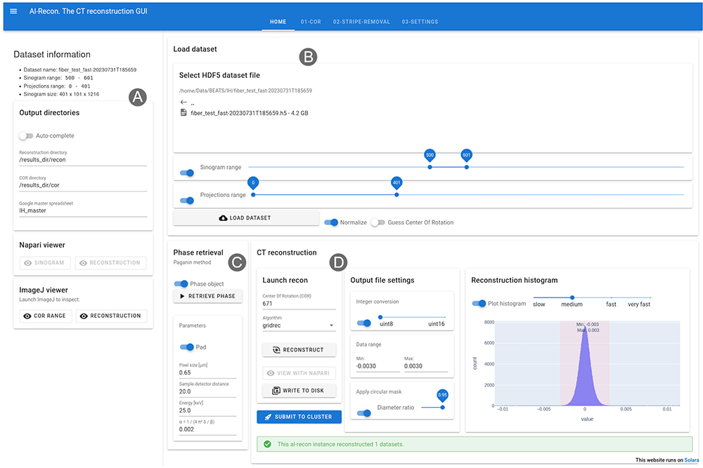Click the Diameter ratio slider handle
The image size is (703, 468).
click(442, 407)
